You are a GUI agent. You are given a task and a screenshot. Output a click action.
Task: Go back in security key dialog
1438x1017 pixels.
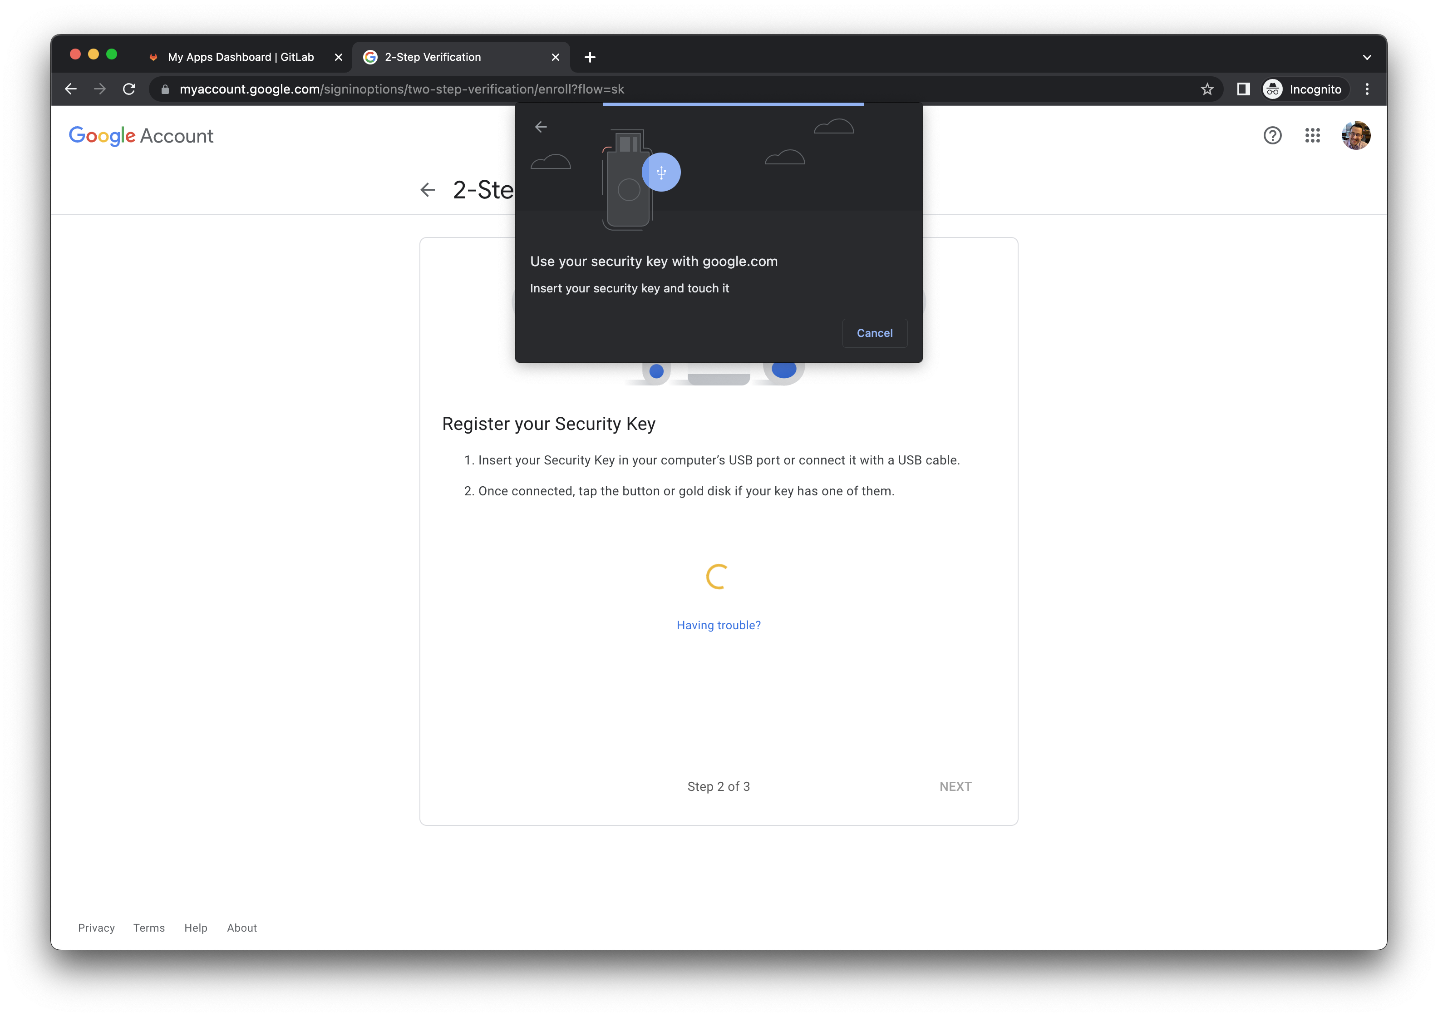(541, 127)
